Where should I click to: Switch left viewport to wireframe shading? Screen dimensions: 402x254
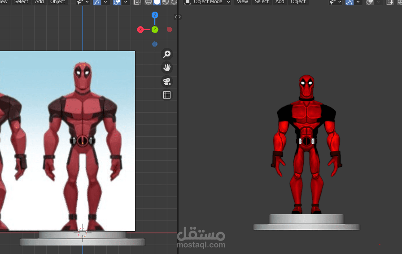click(148, 2)
